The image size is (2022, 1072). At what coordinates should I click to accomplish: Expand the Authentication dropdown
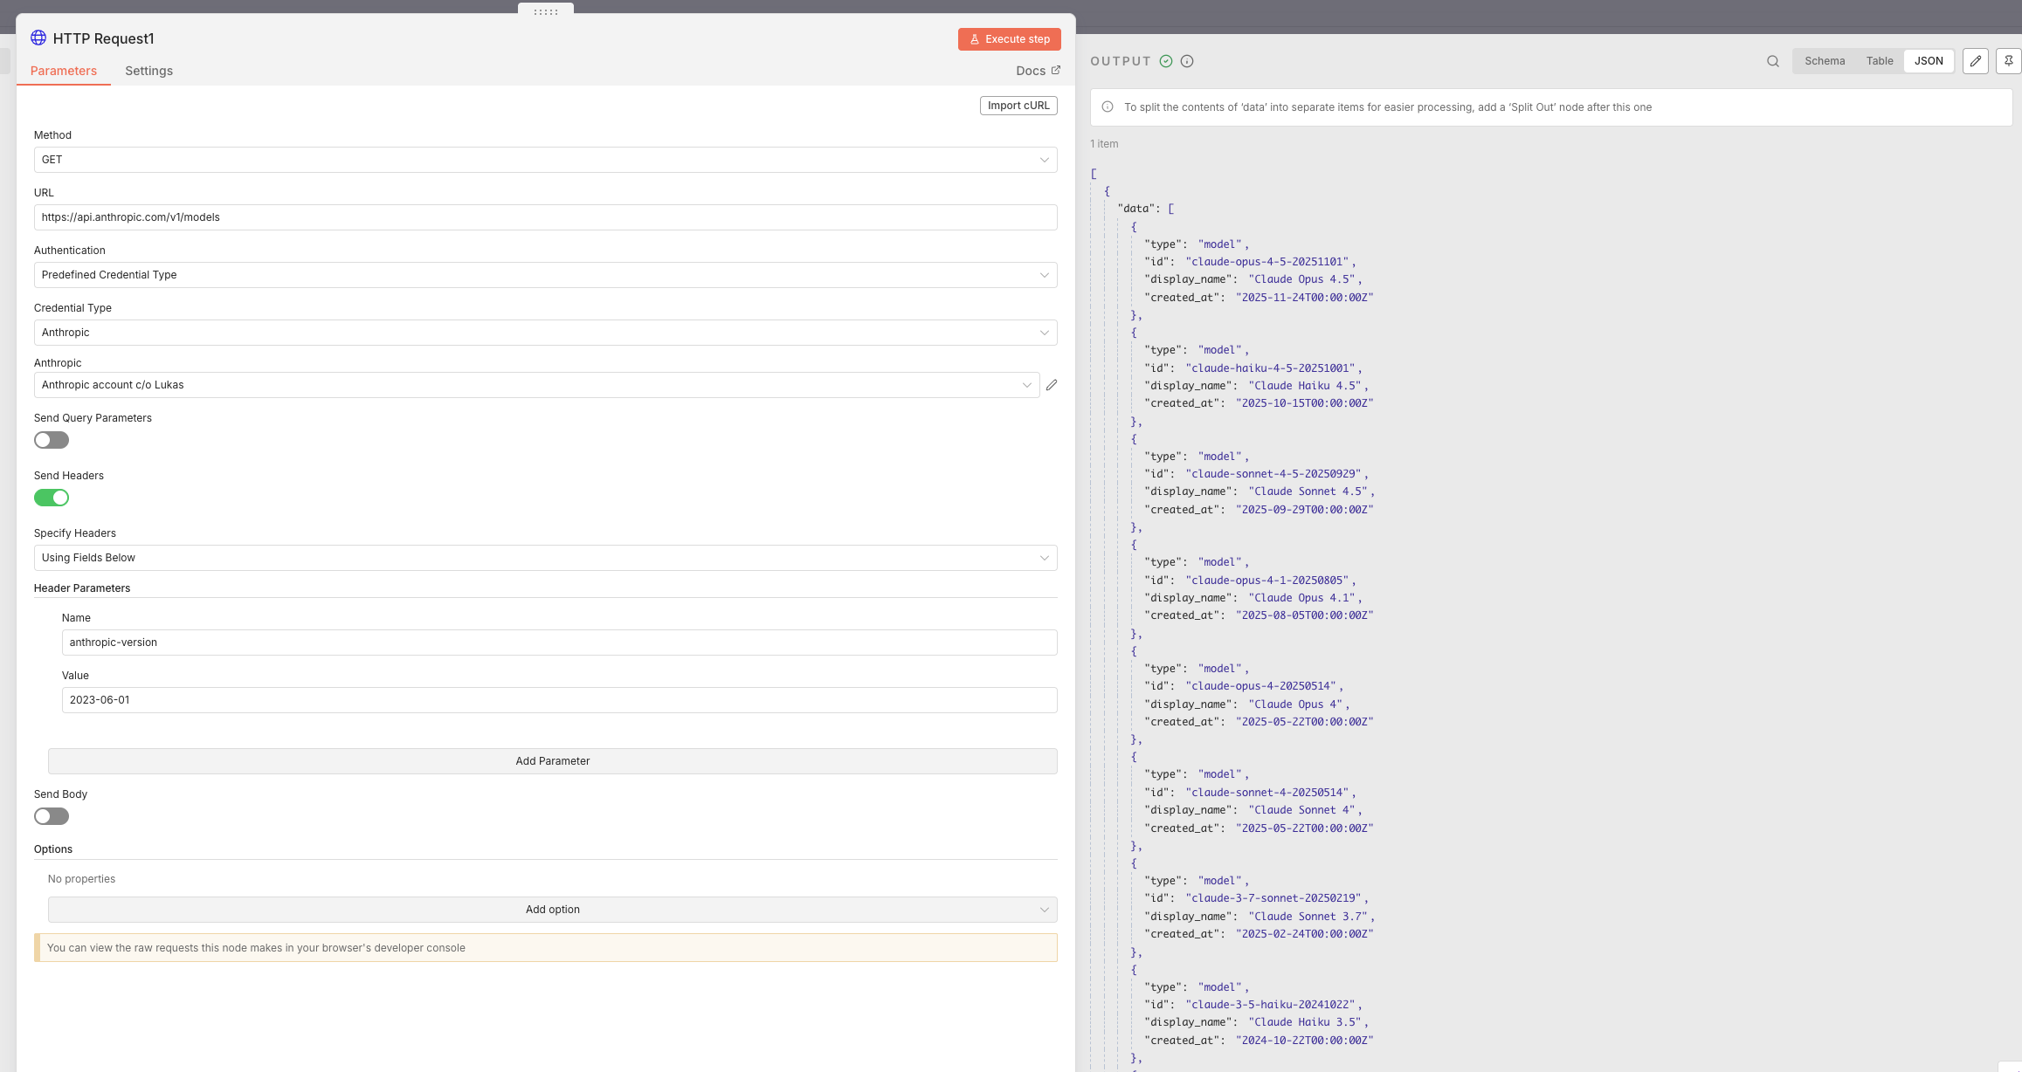[545, 275]
